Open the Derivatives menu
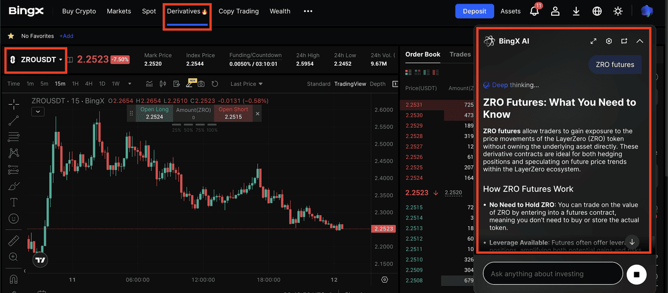Viewport: 668px width, 293px height. coord(187,11)
